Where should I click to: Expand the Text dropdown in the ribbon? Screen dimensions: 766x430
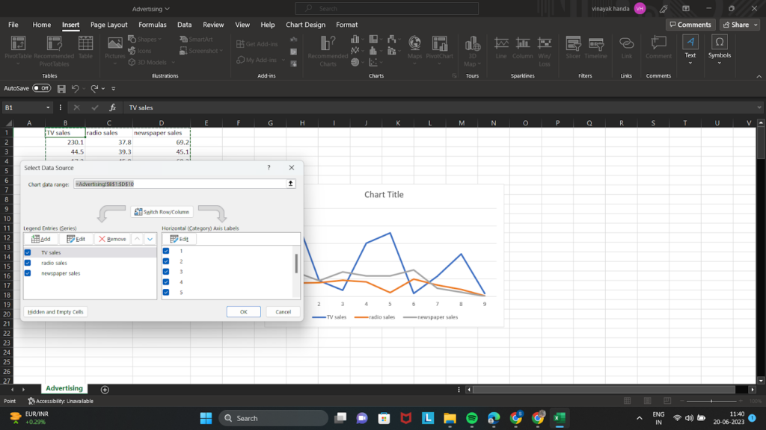tap(690, 63)
